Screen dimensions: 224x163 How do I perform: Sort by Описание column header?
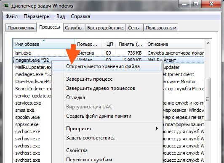pyautogui.click(x=175, y=44)
